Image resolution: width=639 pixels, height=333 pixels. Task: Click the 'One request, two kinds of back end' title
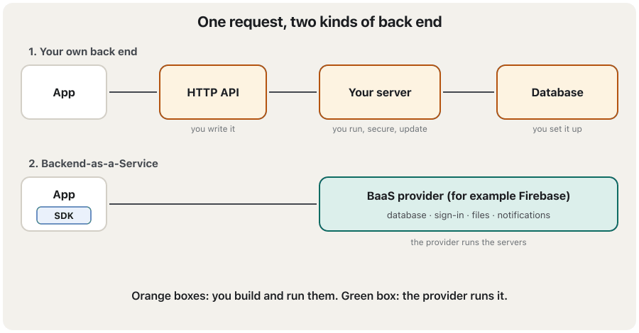(x=319, y=22)
